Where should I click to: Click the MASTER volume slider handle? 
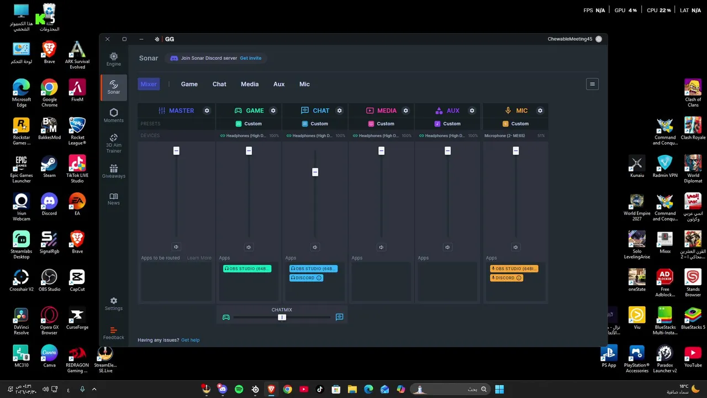(176, 151)
